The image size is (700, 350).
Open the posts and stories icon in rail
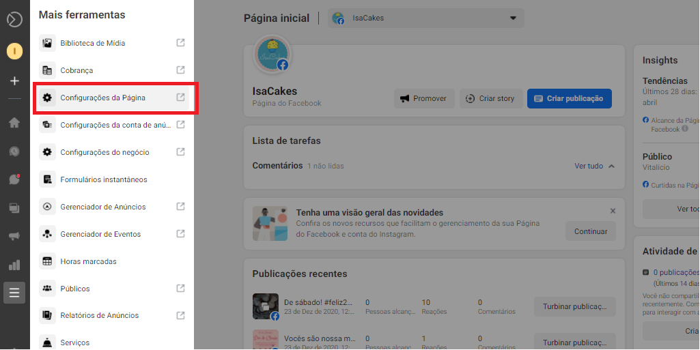coord(14,208)
